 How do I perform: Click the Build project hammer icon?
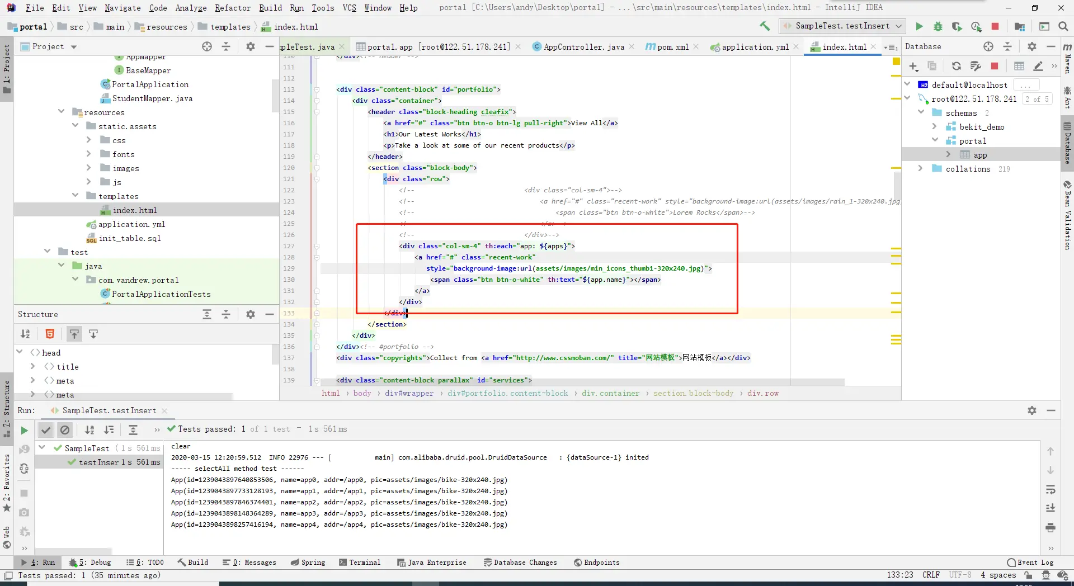765,26
